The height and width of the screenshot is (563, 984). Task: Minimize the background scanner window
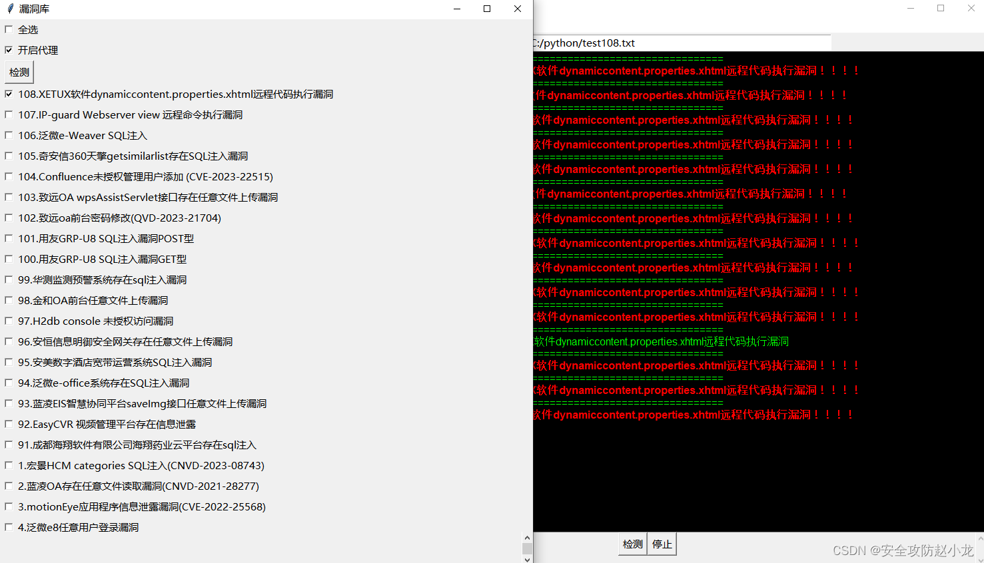(910, 8)
